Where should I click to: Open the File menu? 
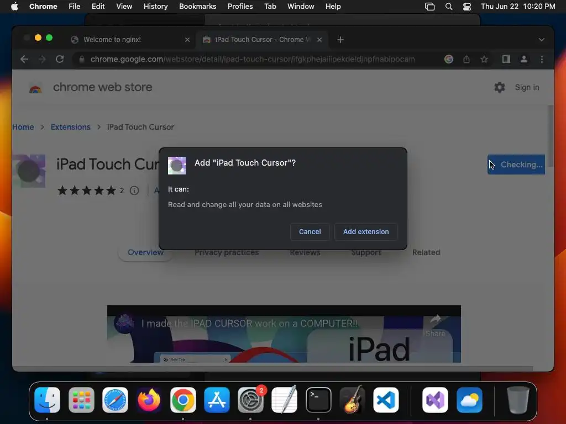(75, 7)
